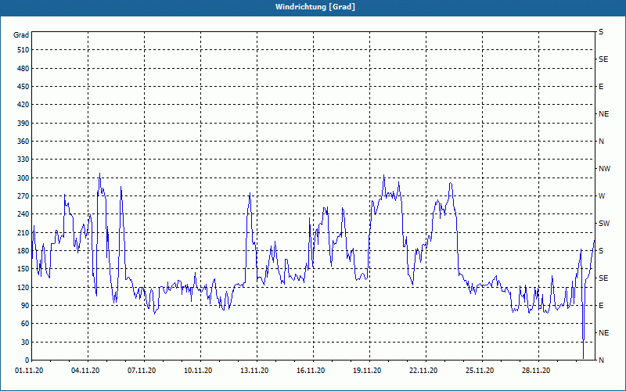Pick the 10.11.20 date label

pos(198,371)
